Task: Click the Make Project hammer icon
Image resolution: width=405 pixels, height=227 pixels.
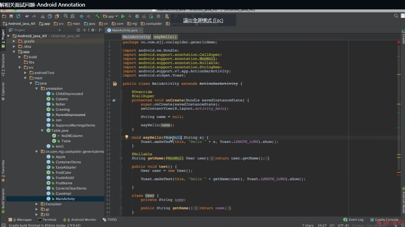Action: (97, 16)
